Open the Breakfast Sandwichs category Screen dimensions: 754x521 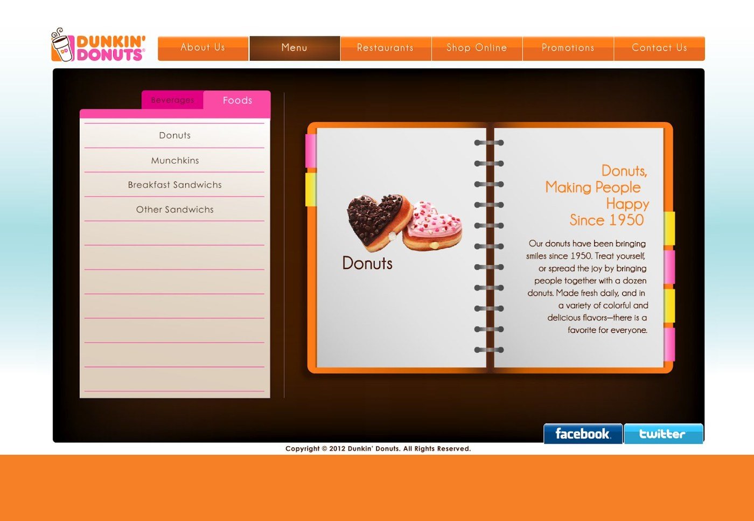click(x=174, y=185)
